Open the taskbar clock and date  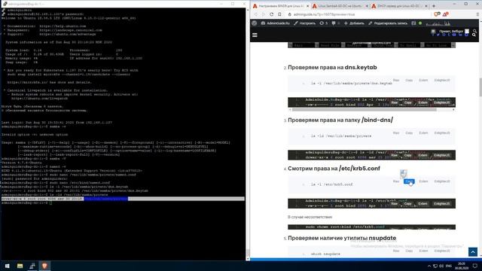[x=462, y=266]
